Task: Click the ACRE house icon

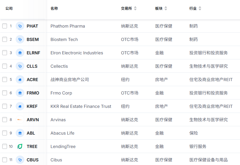Action: 20,79
